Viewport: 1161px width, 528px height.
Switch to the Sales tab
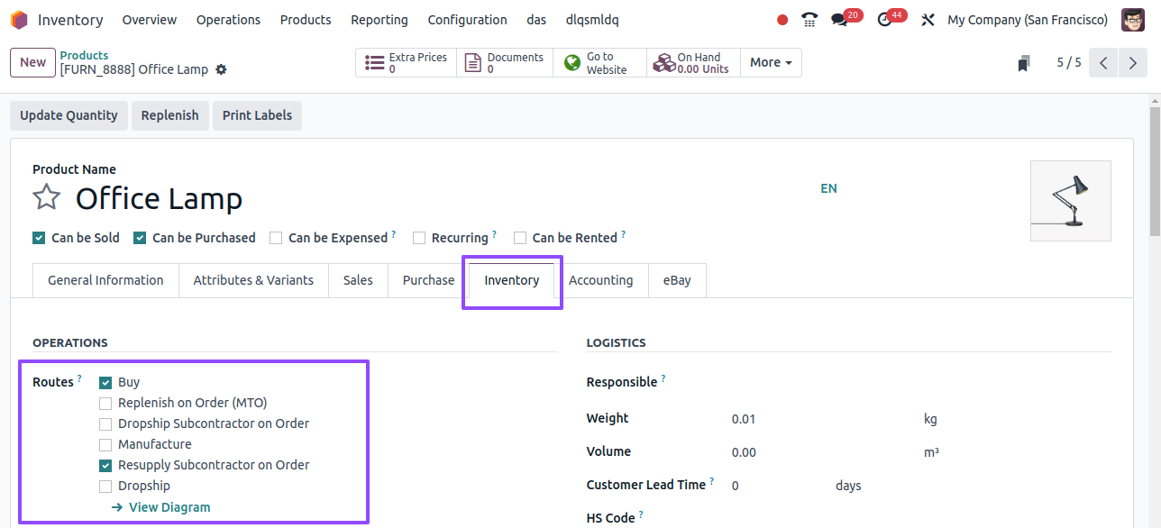click(358, 280)
